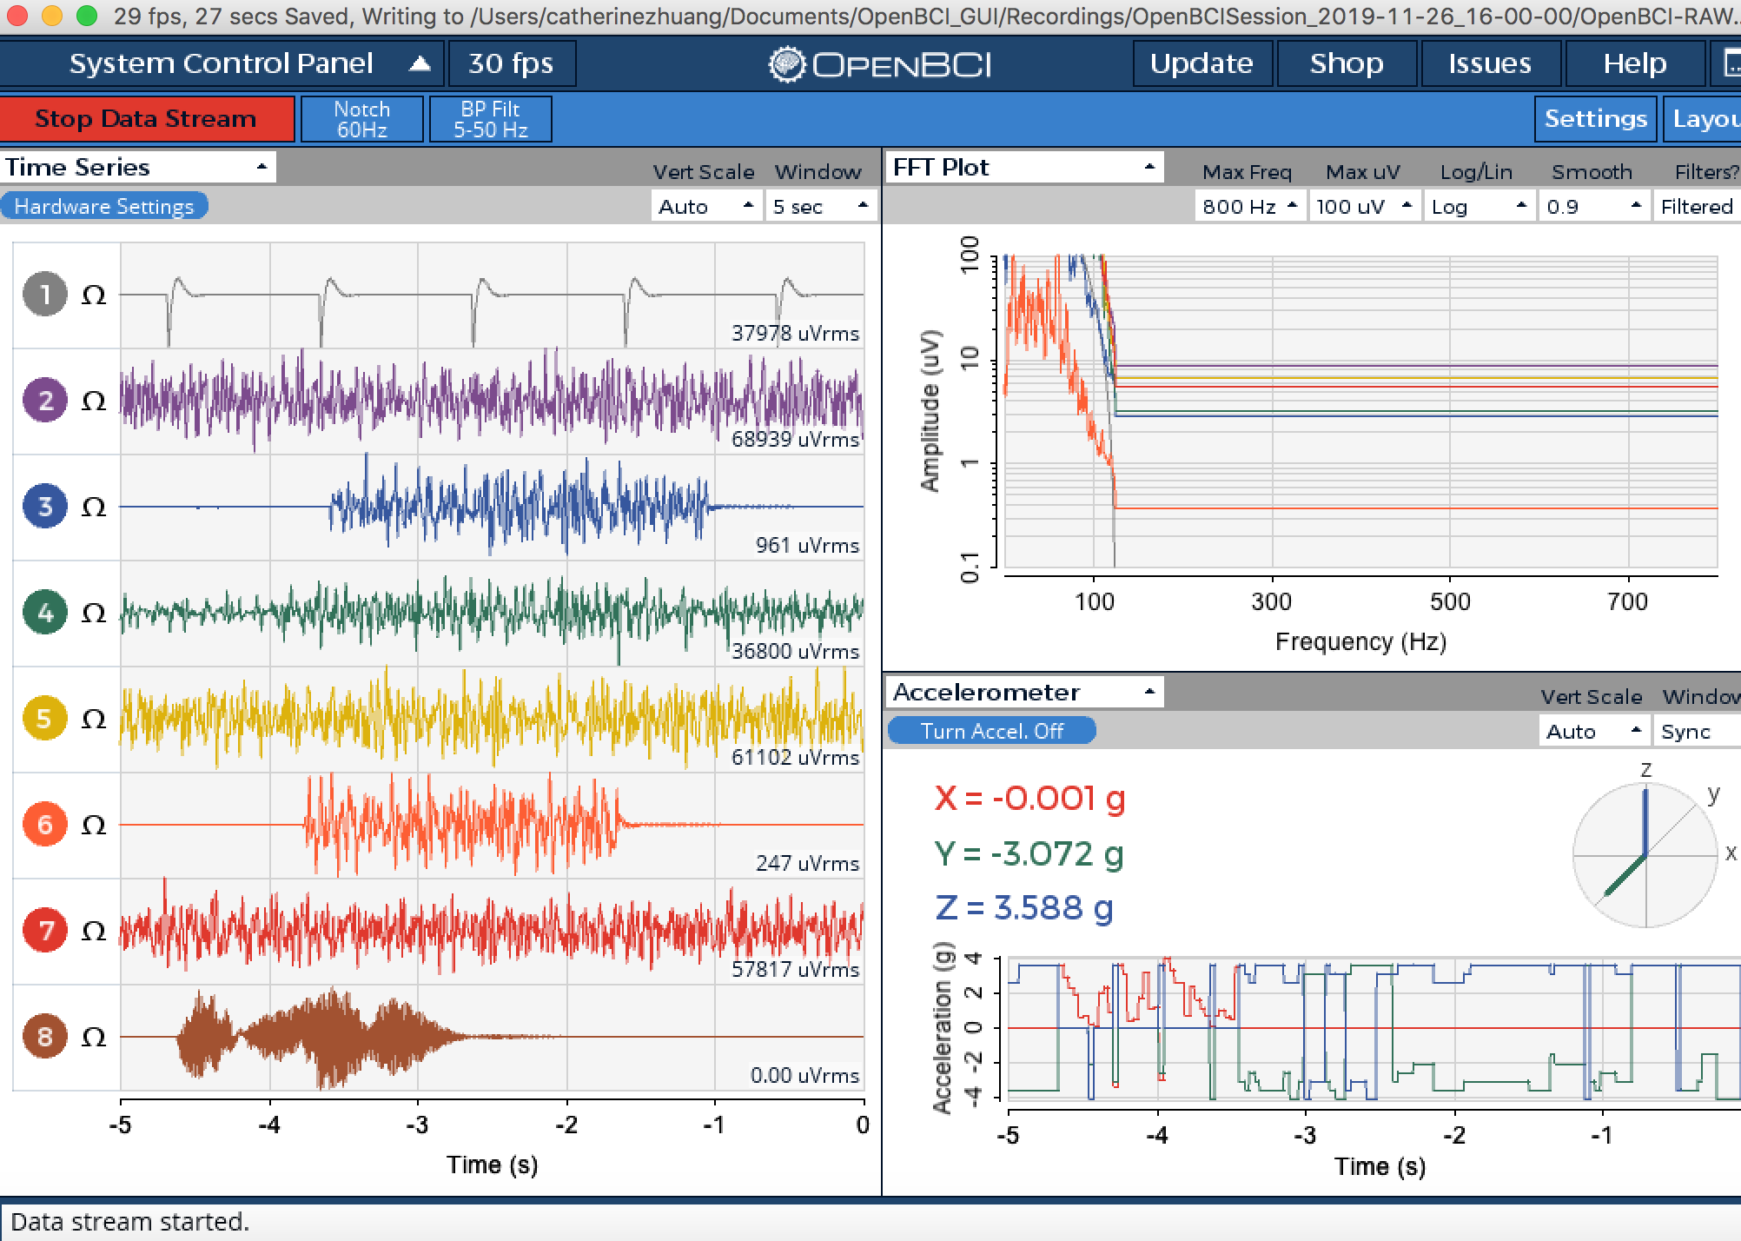Click channel 8 brown circle button
Screen dimensions: 1741x1241
coord(44,1036)
